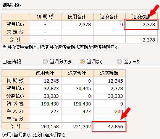Select the 当月分のみ radio button
Viewport: 160px width, 139px height.
coord(45,62)
